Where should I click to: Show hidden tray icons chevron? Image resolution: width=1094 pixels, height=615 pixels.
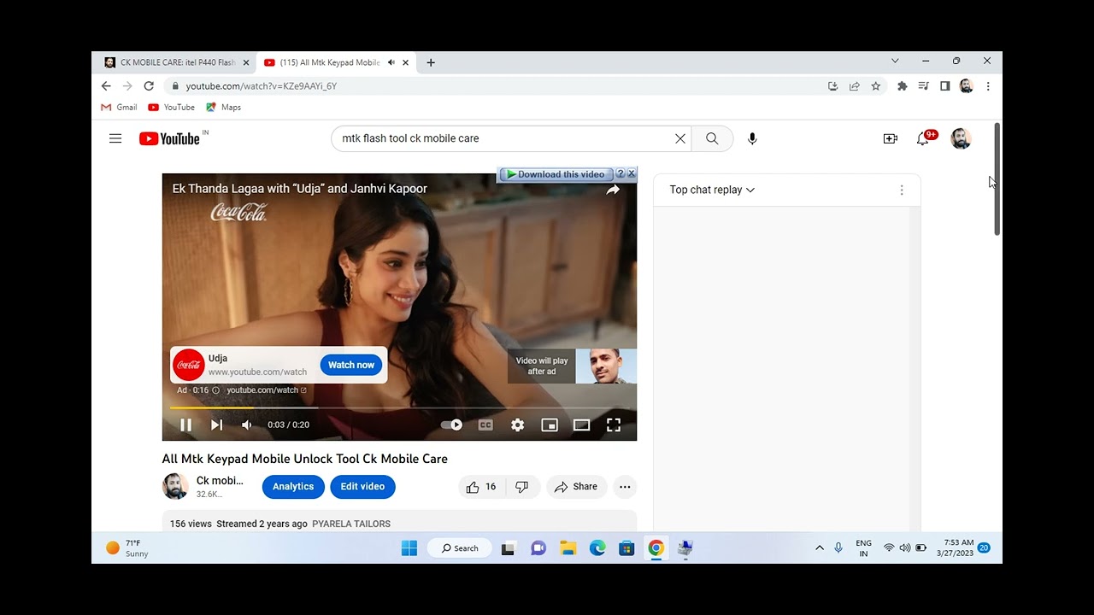pyautogui.click(x=820, y=548)
